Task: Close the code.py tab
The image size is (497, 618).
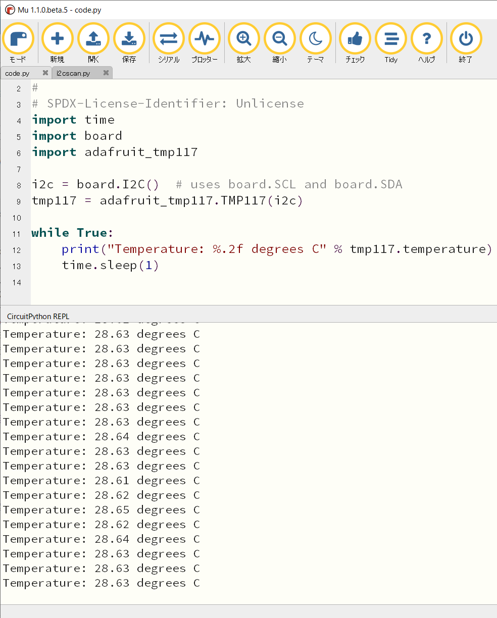Action: tap(45, 73)
